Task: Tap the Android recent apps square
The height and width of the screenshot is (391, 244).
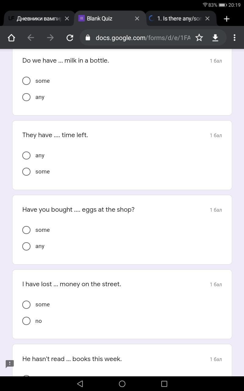Action: [x=164, y=384]
